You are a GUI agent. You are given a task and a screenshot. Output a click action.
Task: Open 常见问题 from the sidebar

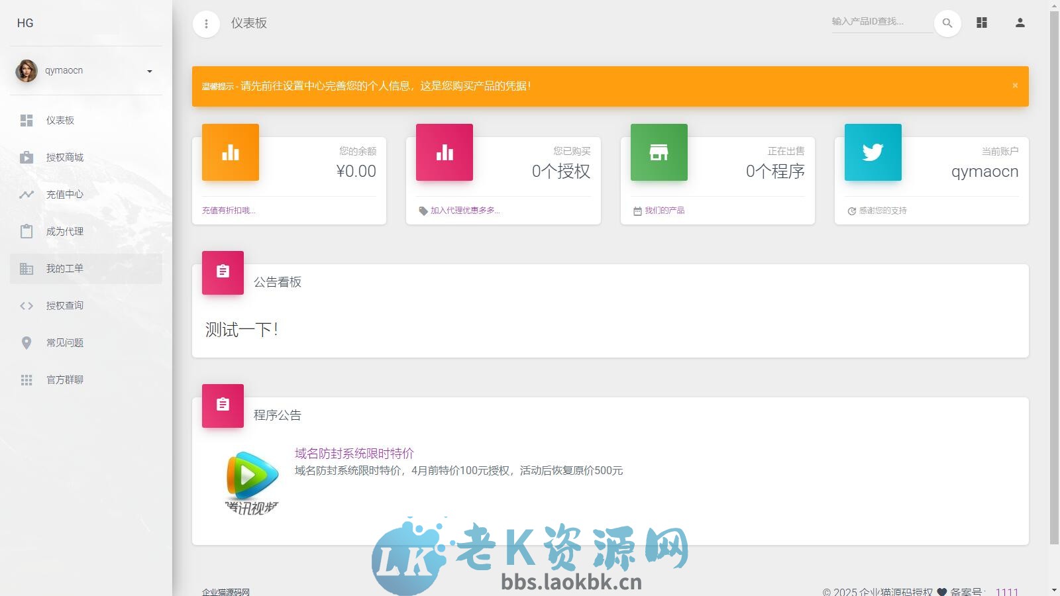coord(64,342)
